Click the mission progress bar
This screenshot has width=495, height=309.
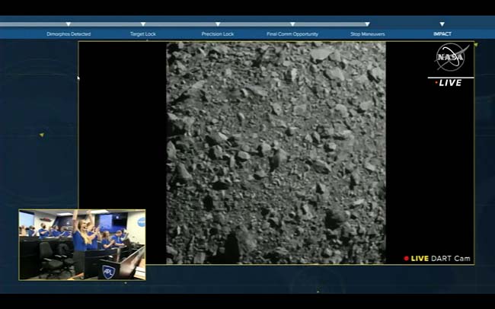pyautogui.click(x=185, y=24)
